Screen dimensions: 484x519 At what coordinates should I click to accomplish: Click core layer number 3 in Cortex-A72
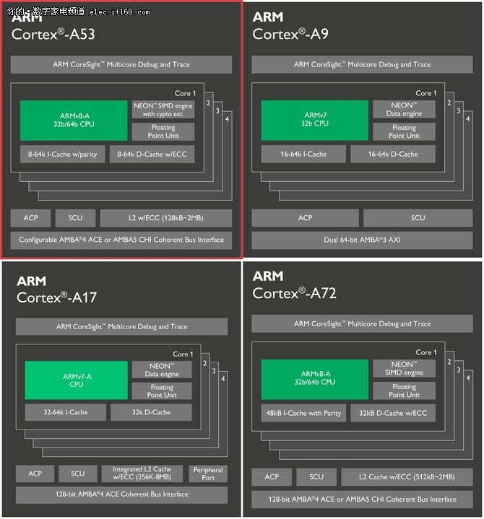click(459, 370)
